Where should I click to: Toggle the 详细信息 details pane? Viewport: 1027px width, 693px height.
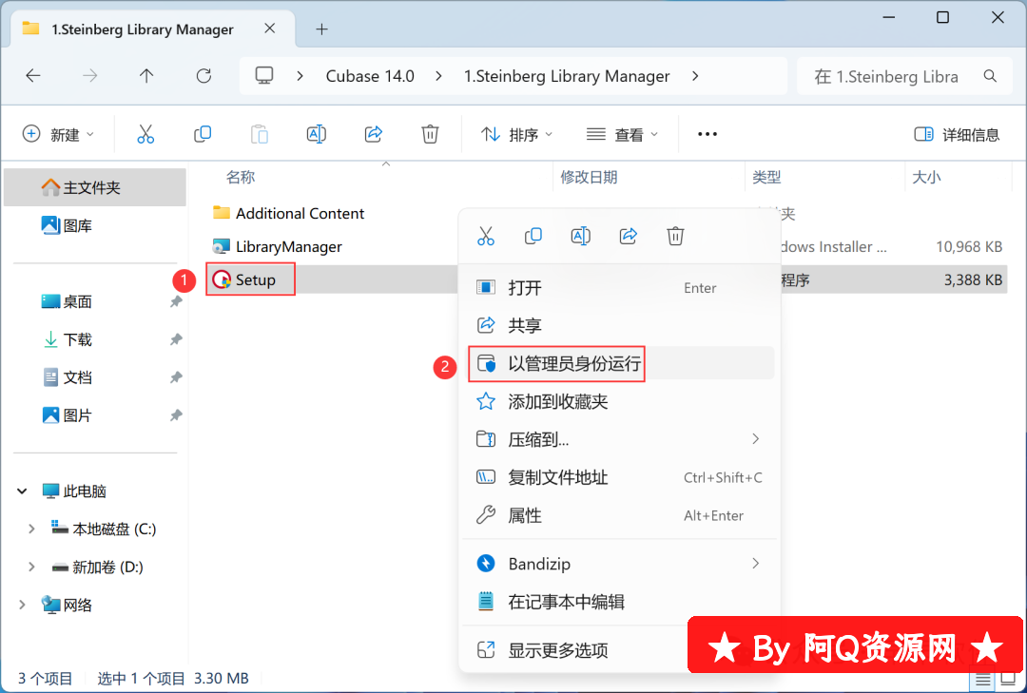coord(957,134)
